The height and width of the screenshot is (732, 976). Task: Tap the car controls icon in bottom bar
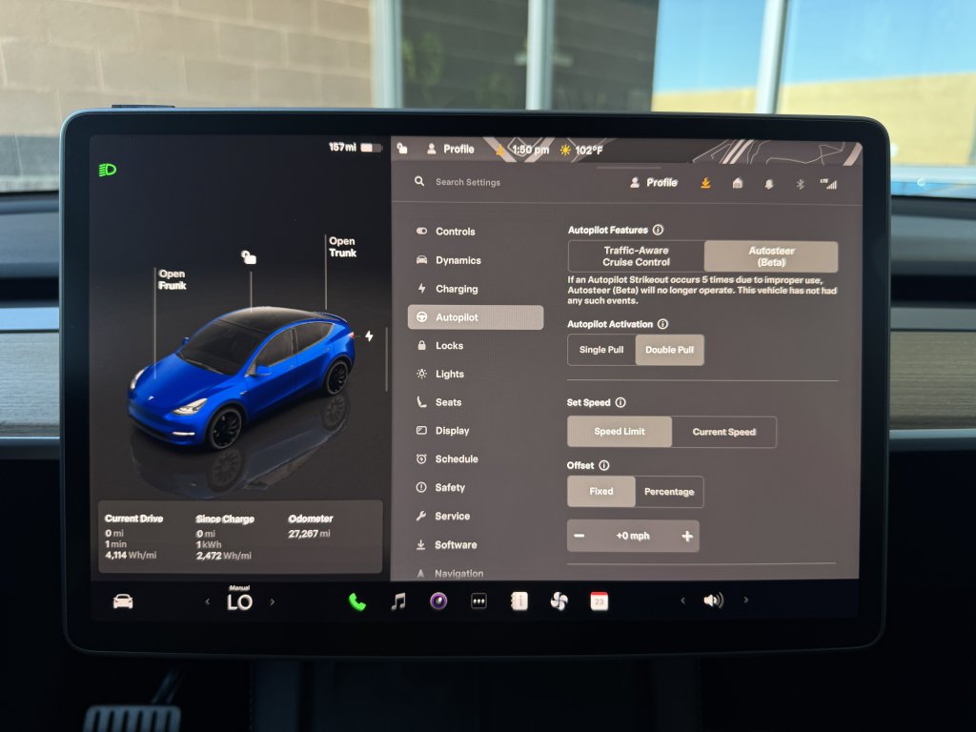123,601
